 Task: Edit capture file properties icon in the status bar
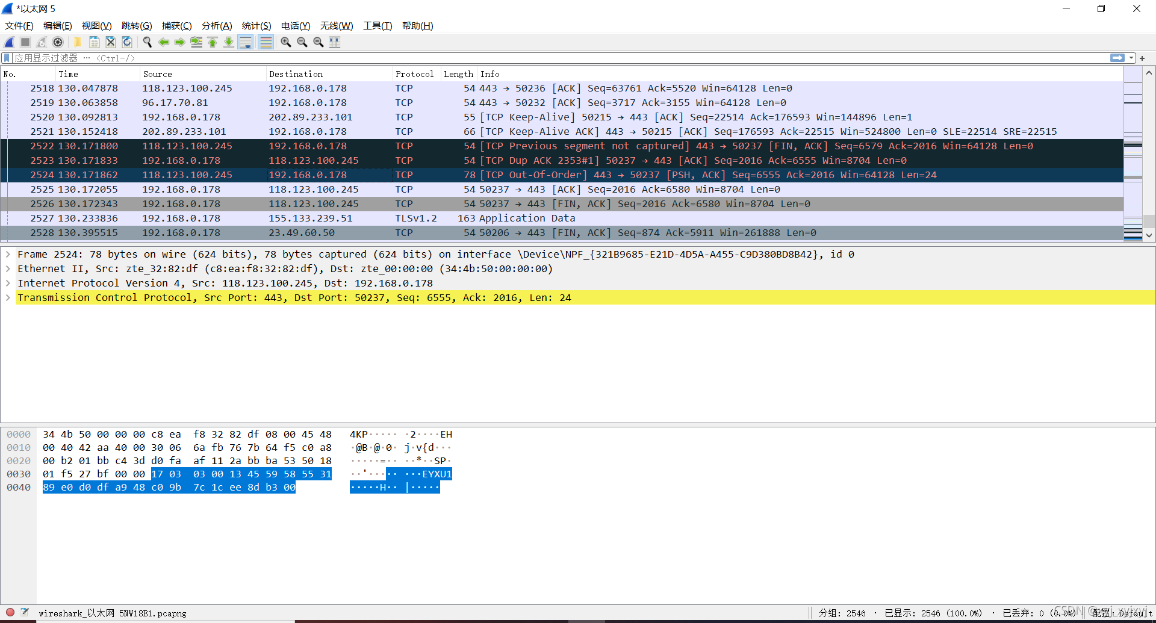pyautogui.click(x=25, y=612)
